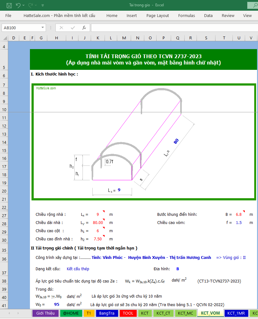
Task: Open Customize Quick Access Toolbar dropdown
Action: point(43,5)
